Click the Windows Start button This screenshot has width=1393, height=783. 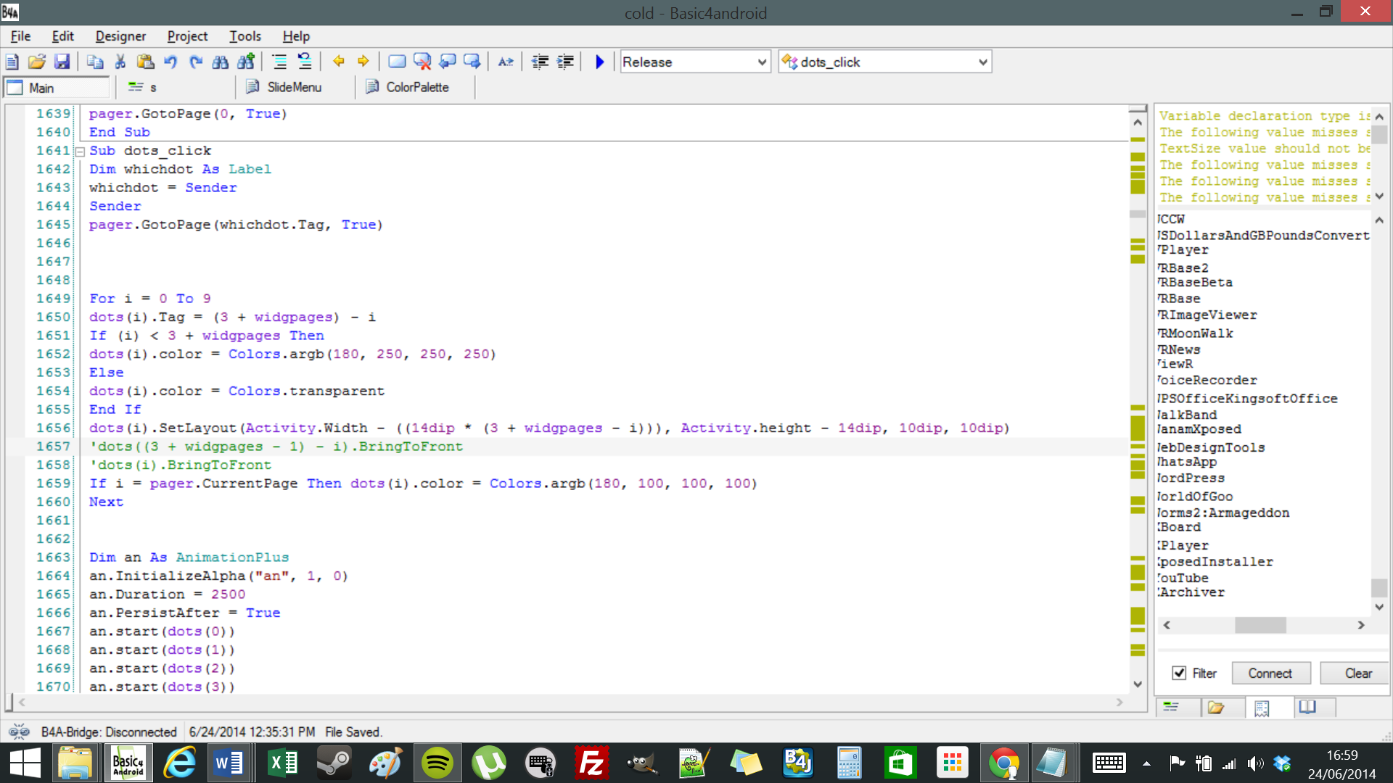tap(25, 763)
